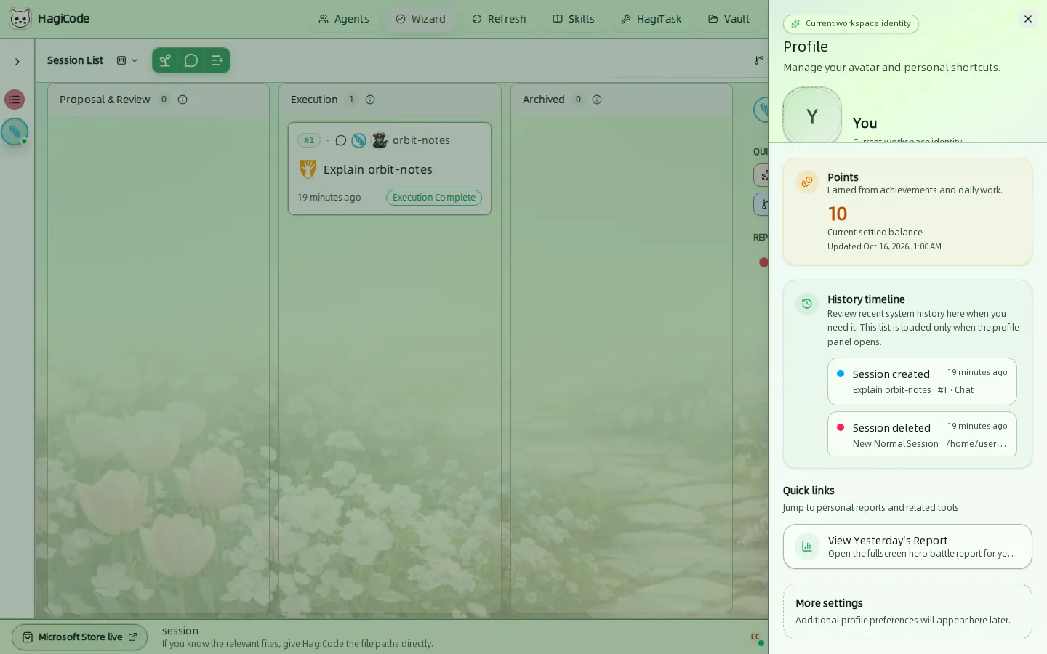
Task: Click the red list icon in sidebar
Action: pos(15,100)
